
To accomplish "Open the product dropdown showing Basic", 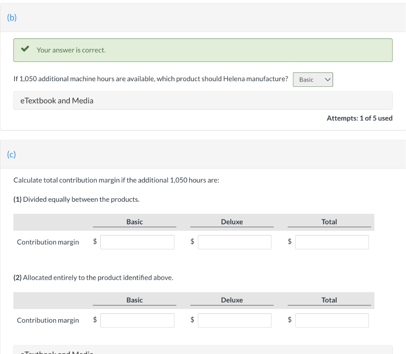I will coord(313,80).
